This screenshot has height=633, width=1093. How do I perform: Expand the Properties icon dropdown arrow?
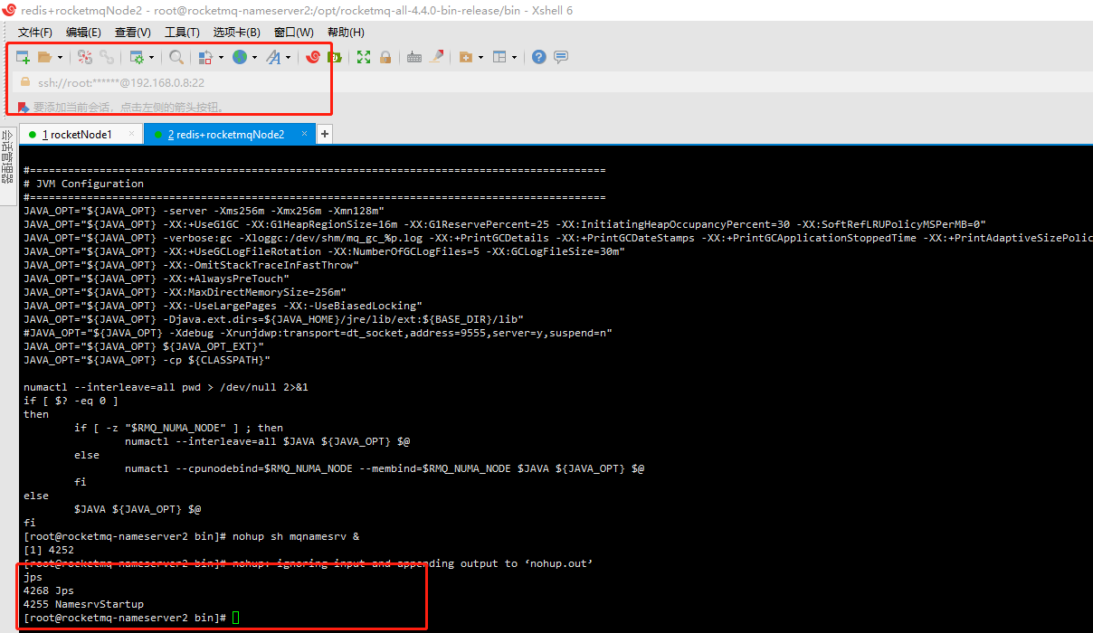click(x=151, y=57)
